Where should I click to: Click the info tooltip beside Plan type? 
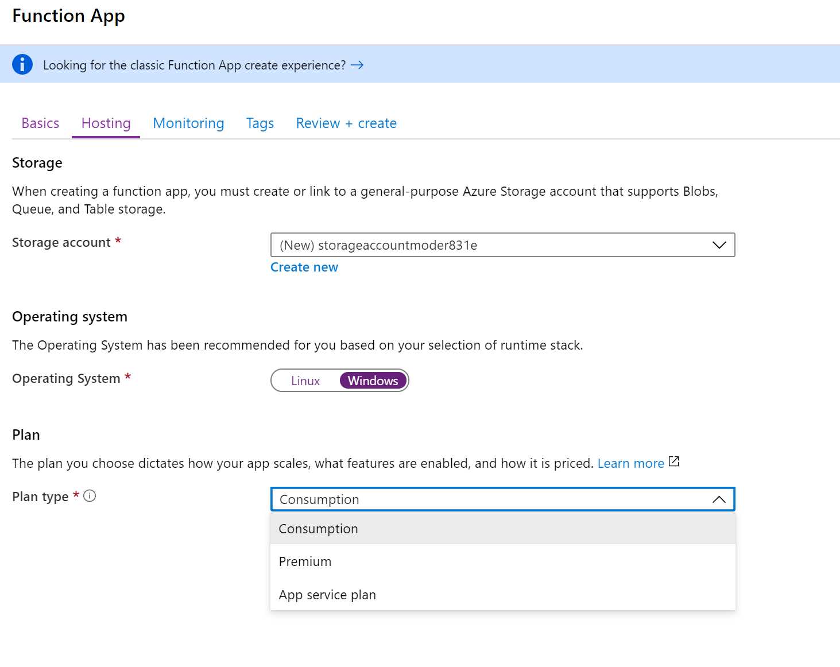pyautogui.click(x=90, y=496)
